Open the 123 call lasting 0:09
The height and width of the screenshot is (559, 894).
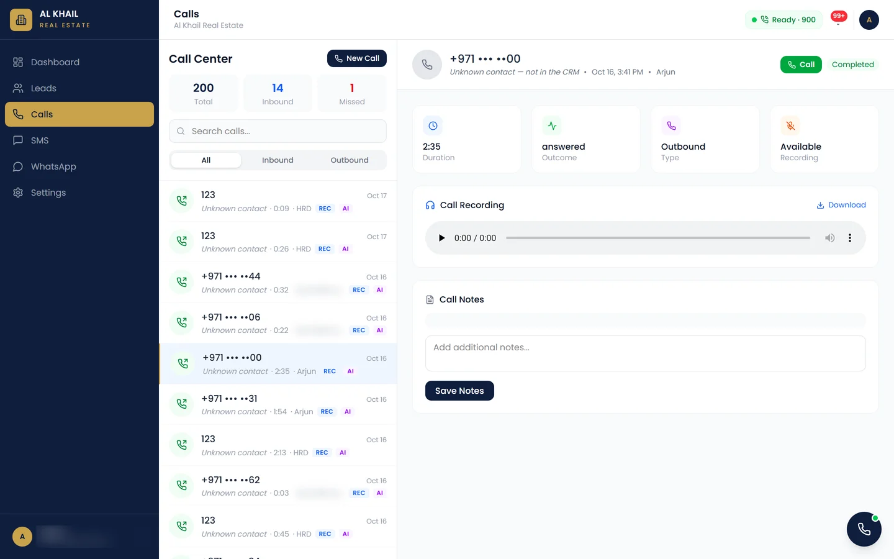(x=278, y=201)
